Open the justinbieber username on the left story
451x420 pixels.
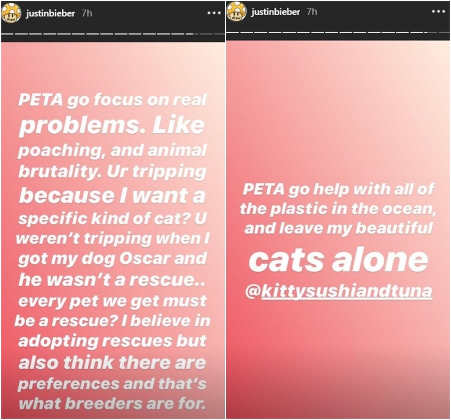coord(50,13)
